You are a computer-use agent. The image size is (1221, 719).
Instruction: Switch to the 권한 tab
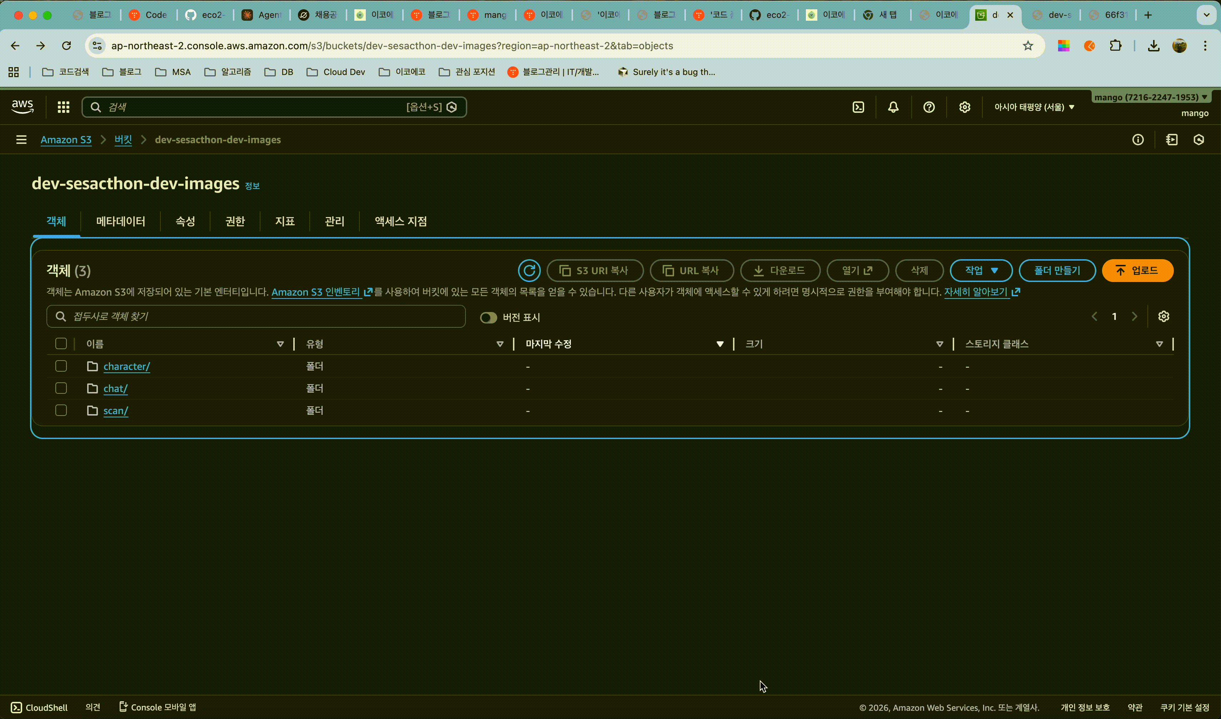point(235,221)
